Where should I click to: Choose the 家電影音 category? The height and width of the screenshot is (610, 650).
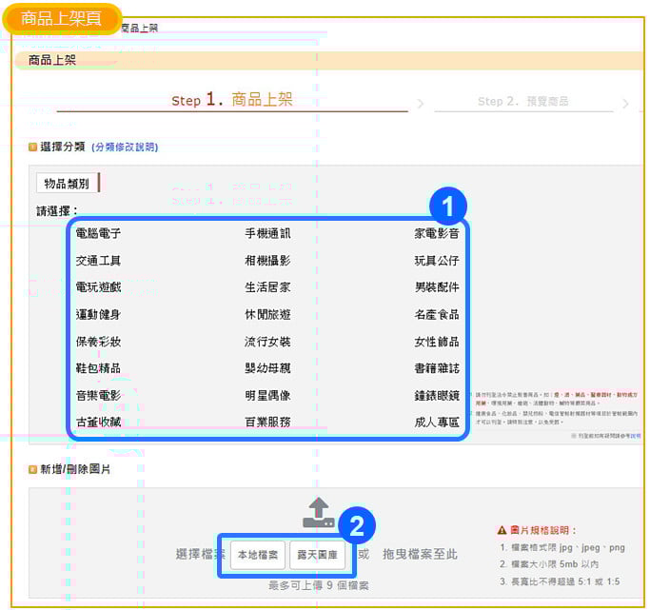pyautogui.click(x=436, y=233)
